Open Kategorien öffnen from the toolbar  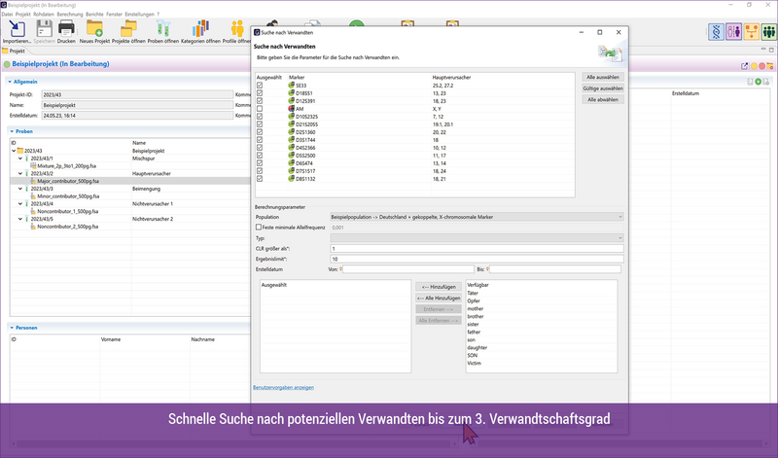[x=200, y=29]
